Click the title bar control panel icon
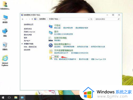 coord(22,15)
